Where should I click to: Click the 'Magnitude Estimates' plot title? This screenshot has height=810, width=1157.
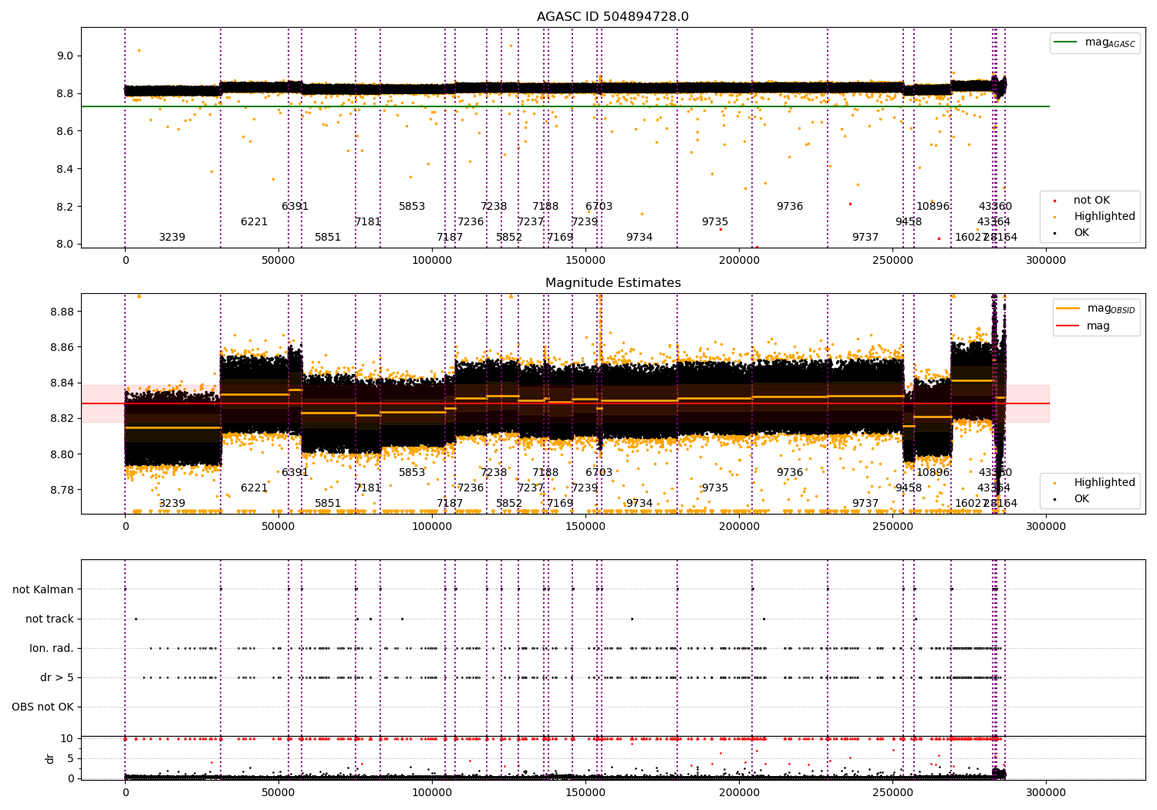[x=612, y=283]
